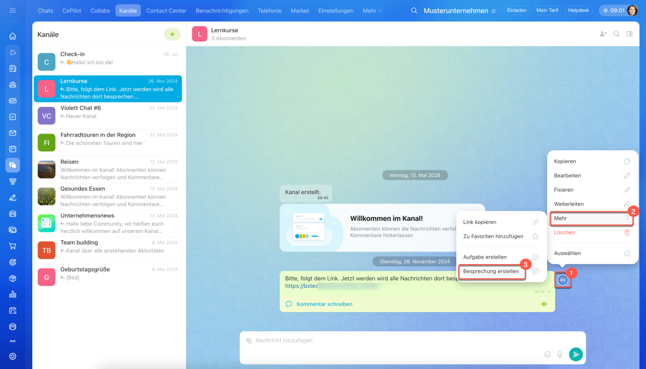The height and width of the screenshot is (369, 646).
Task: Open the Geburtstagsgrüße channel
Action: (108, 276)
